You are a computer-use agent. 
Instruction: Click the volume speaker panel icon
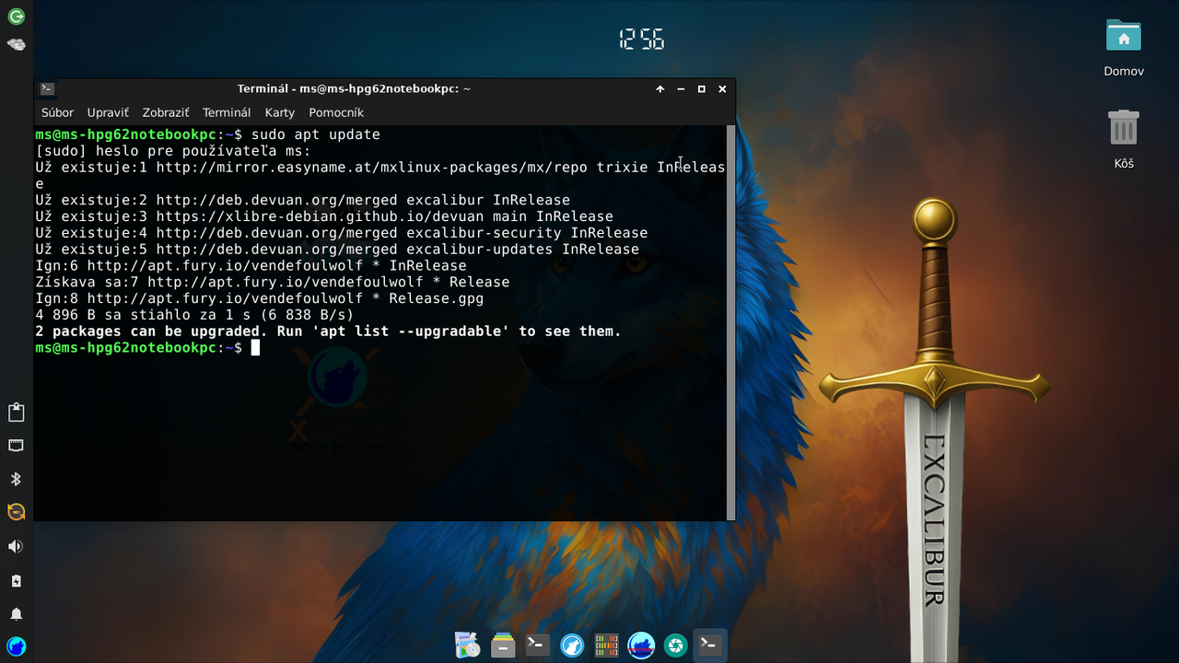click(x=16, y=546)
